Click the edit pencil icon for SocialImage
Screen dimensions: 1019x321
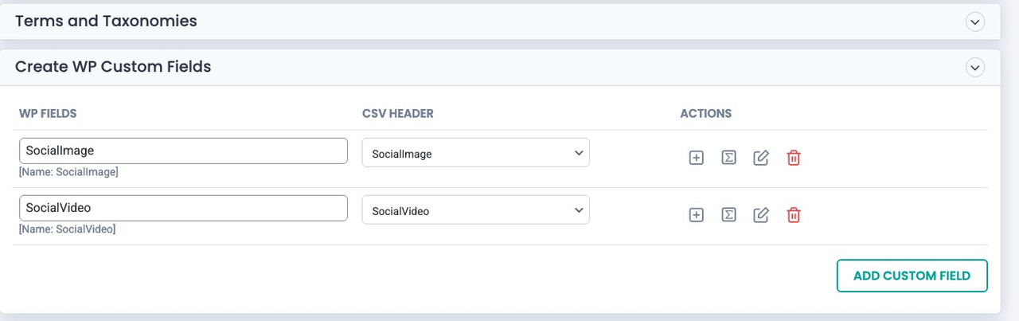tap(761, 158)
